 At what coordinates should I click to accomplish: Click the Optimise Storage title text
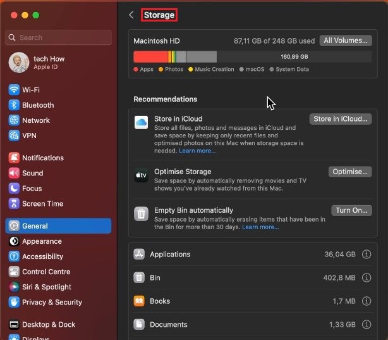[x=183, y=172]
